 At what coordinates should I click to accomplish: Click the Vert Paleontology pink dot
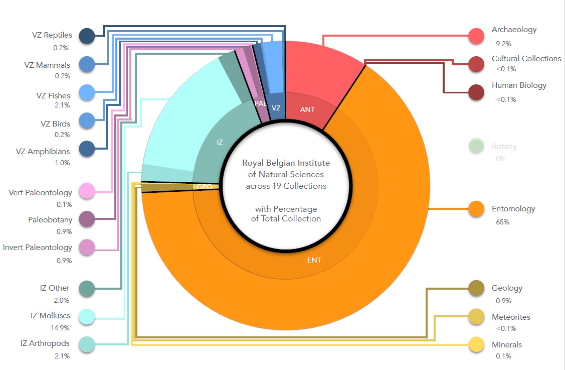click(87, 191)
